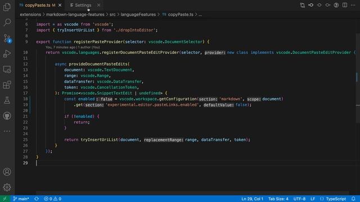Click the './dropIntoEditor' import path

click(x=134, y=30)
